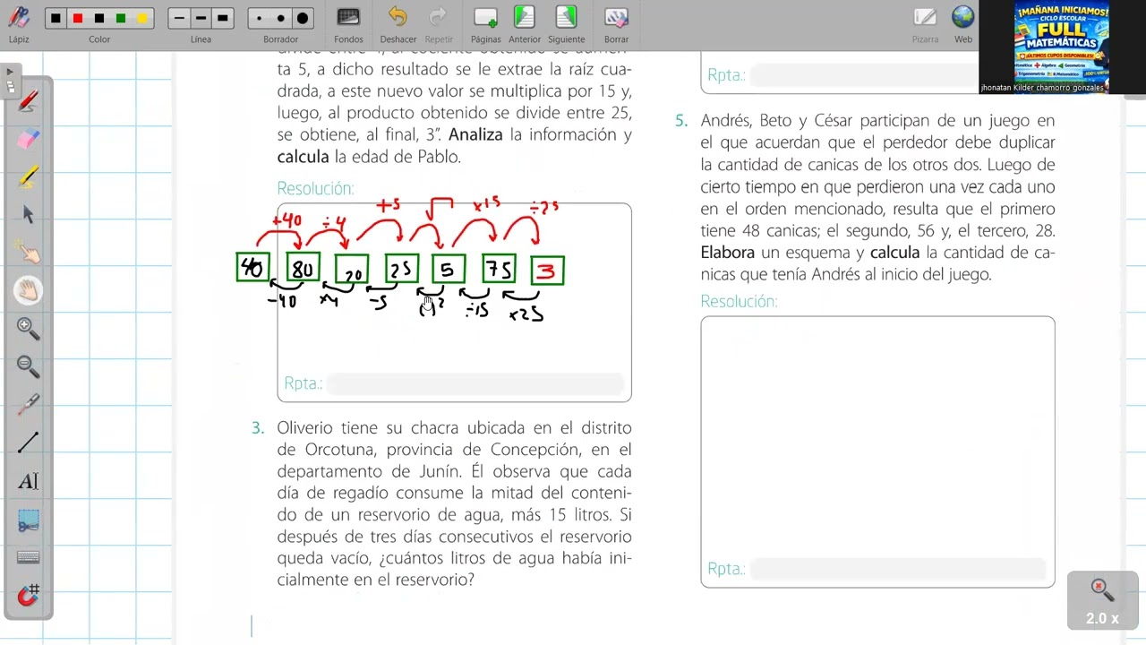Pick the first black color swatch
The height and width of the screenshot is (645, 1146).
pyautogui.click(x=56, y=18)
